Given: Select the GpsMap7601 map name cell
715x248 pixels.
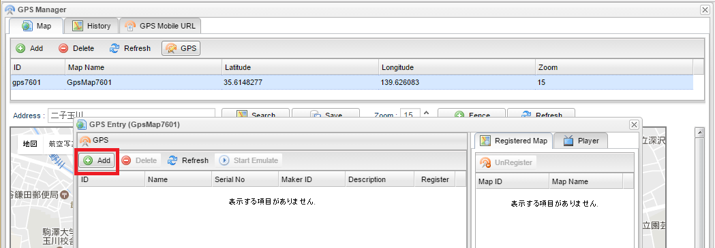Looking at the screenshot, I should (x=142, y=83).
